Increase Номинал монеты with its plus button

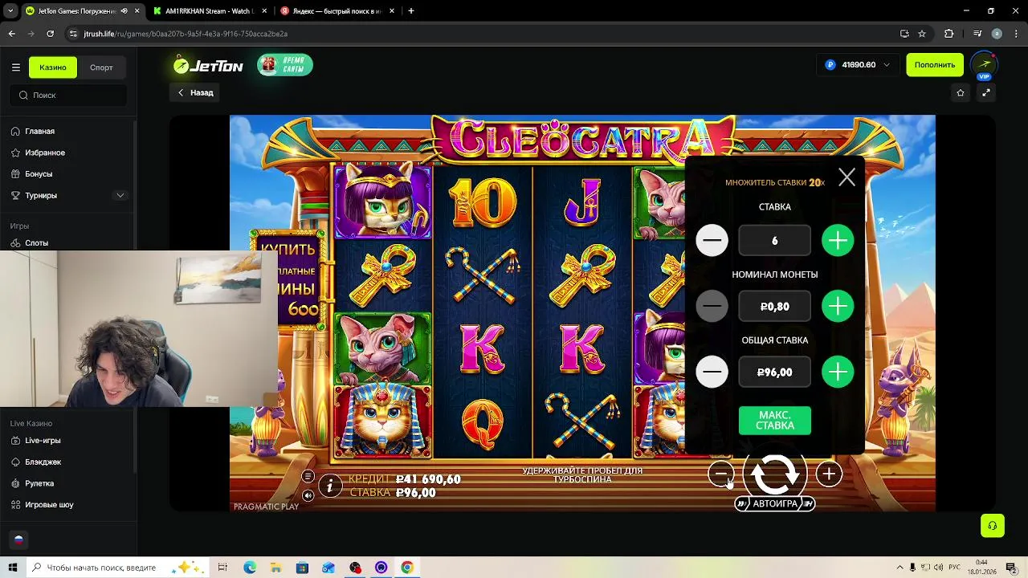click(838, 307)
